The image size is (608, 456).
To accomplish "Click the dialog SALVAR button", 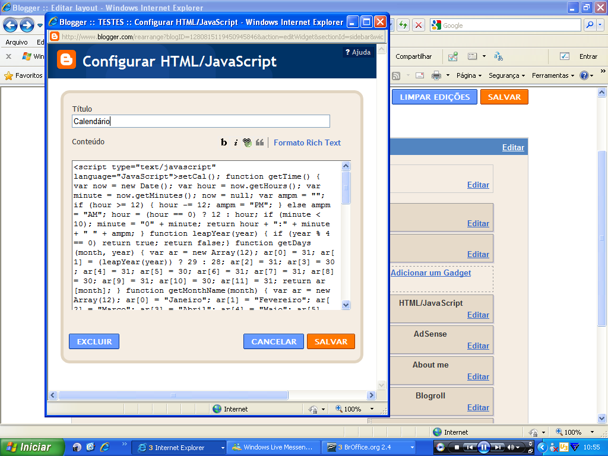I will (x=331, y=341).
